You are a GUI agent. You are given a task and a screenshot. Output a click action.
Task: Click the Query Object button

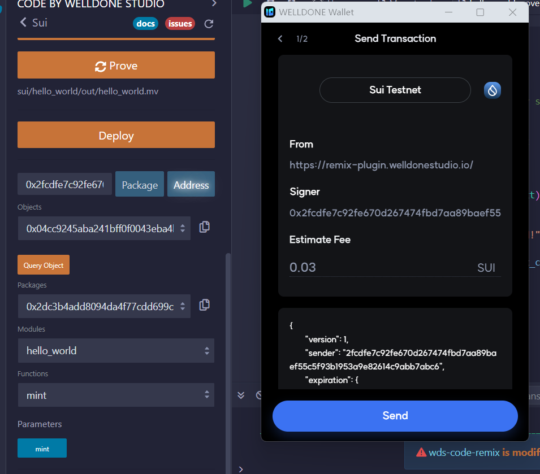44,265
